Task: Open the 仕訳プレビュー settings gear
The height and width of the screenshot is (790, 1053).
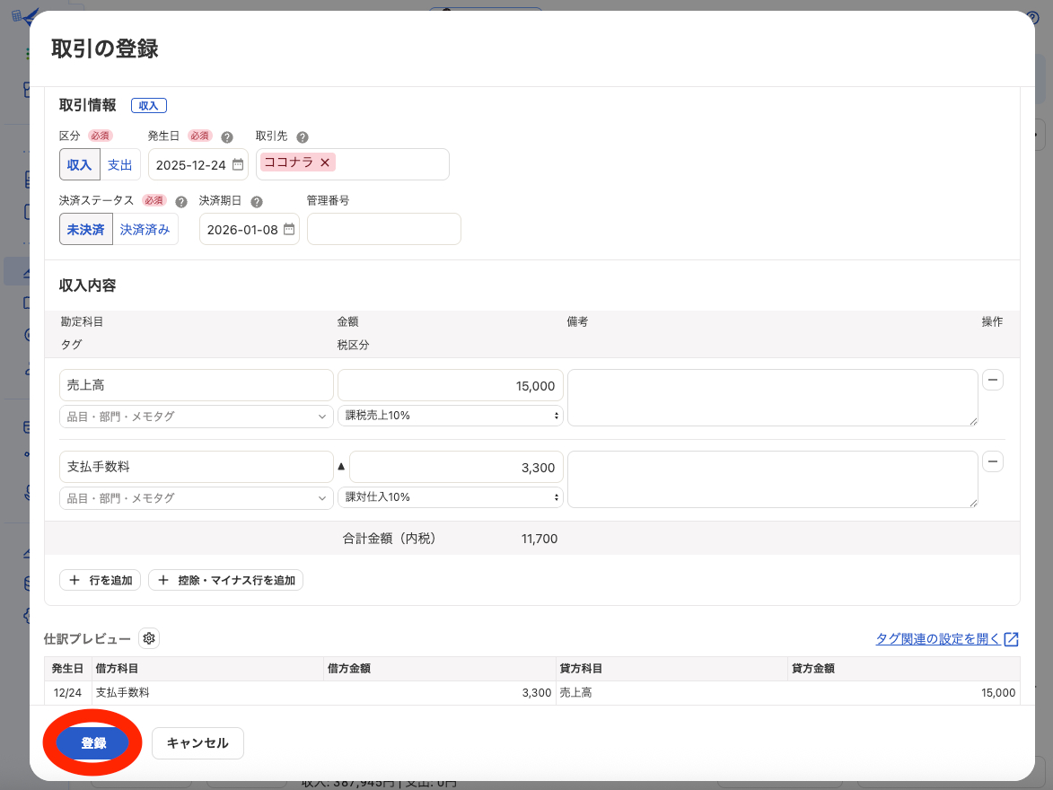Action: coord(148,638)
